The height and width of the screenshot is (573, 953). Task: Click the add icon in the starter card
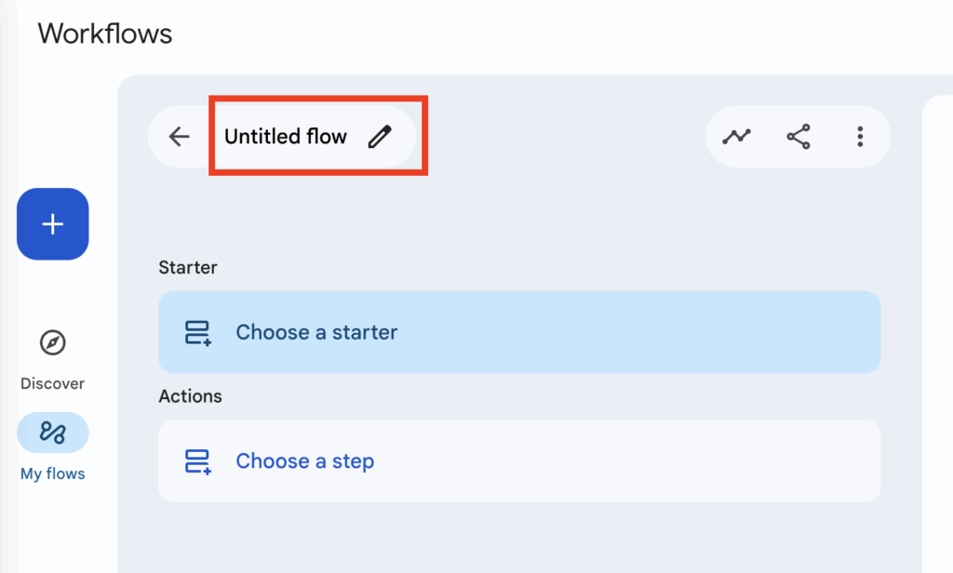(198, 333)
